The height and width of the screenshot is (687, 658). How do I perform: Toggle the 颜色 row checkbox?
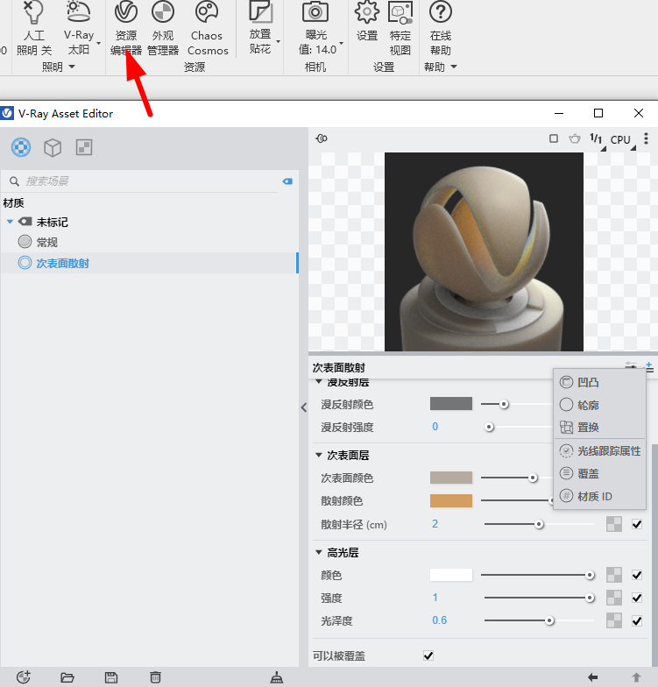[x=637, y=575]
